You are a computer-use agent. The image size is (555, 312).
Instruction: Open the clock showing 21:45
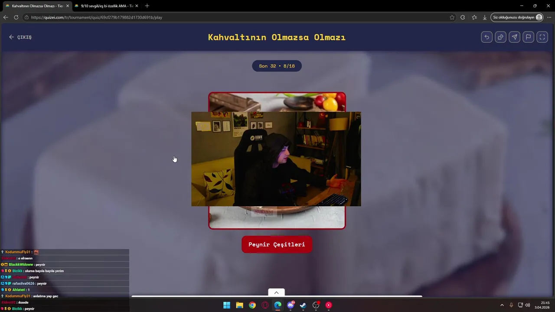(x=542, y=305)
